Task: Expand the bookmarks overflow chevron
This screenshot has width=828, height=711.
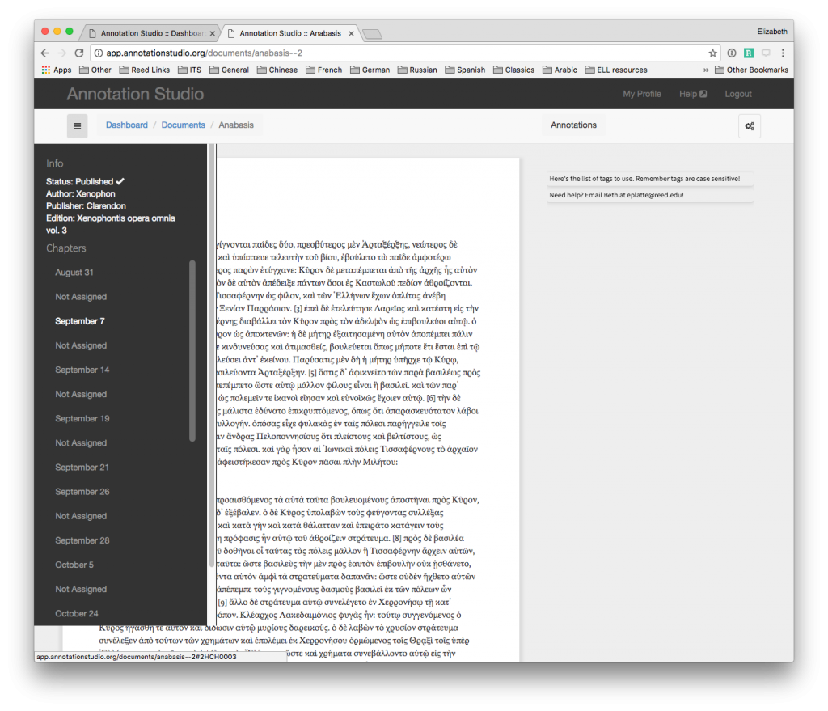Action: click(707, 70)
